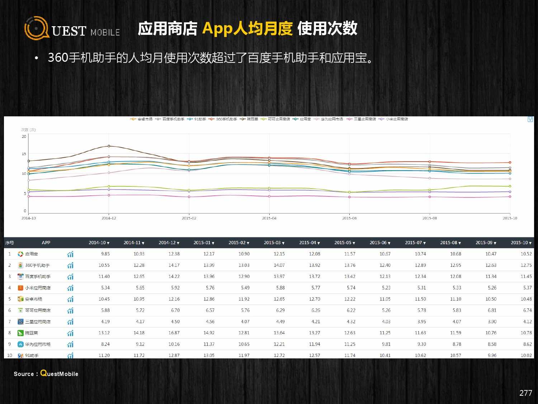This screenshot has height=404, width=538.
Task: Click the QuestMobile logo in the header
Action: pyautogui.click(x=72, y=28)
